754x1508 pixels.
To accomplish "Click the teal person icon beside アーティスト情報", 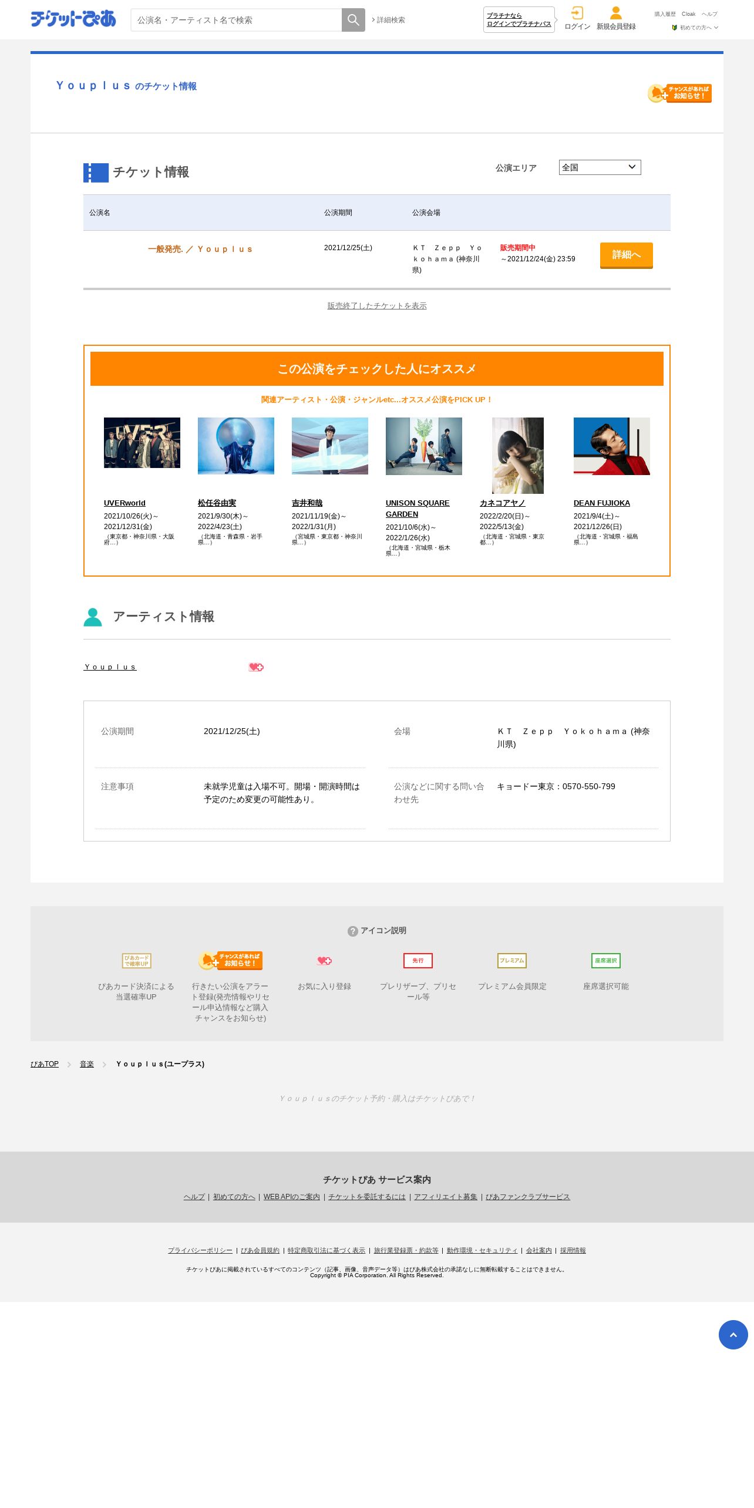I will pos(93,617).
